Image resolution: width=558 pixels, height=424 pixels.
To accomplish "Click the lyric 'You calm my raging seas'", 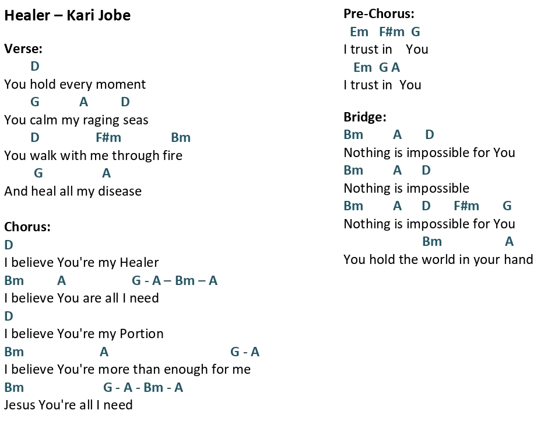I will [x=76, y=120].
